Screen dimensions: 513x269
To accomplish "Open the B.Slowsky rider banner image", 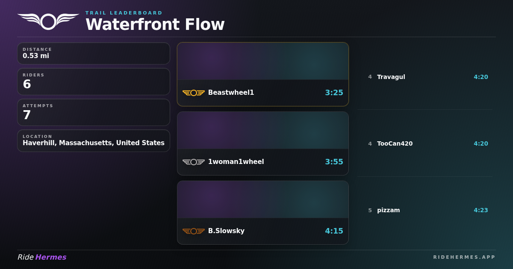I will (x=263, y=199).
